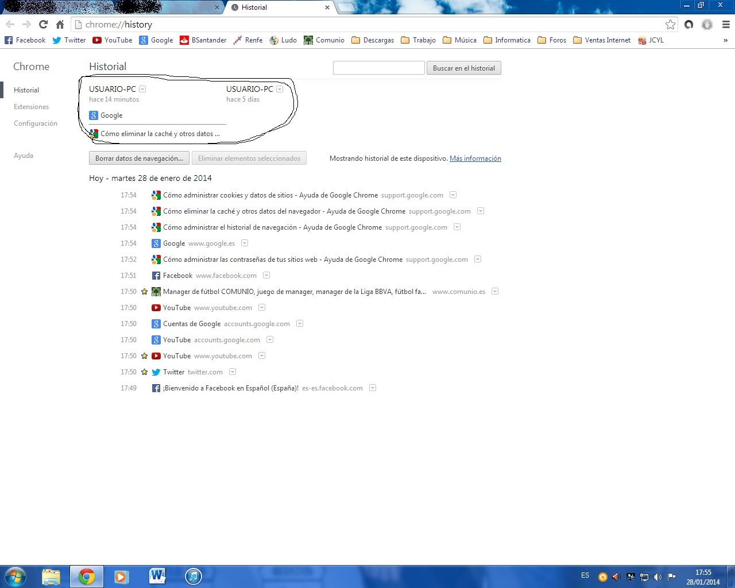Open the YouTube bookmark in bookmarks bar
The width and height of the screenshot is (735, 588).
113,40
